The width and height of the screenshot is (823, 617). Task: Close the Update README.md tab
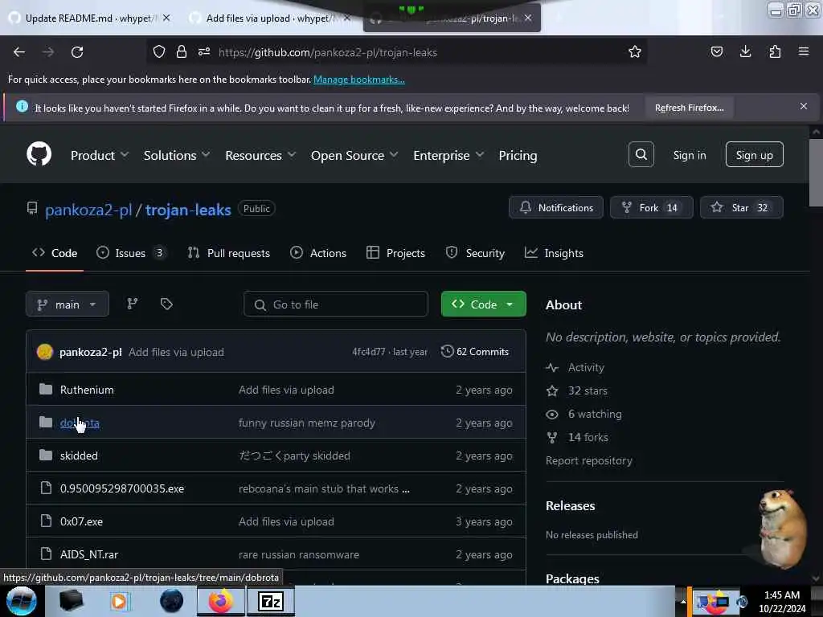[x=166, y=18]
